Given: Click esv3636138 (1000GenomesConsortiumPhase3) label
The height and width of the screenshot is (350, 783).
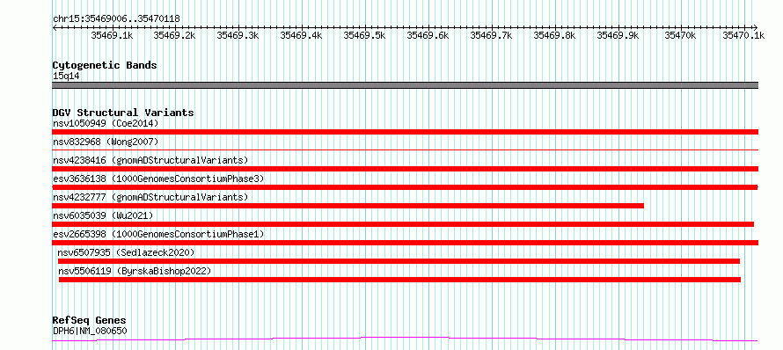Looking at the screenshot, I should 158,179.
